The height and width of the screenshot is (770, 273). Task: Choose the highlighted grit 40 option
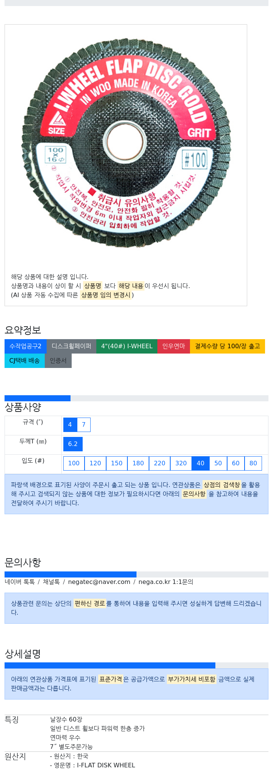[x=201, y=463]
